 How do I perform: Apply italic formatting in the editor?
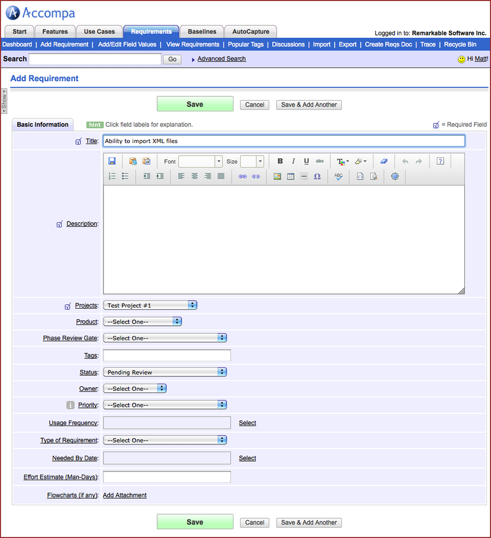tap(293, 161)
